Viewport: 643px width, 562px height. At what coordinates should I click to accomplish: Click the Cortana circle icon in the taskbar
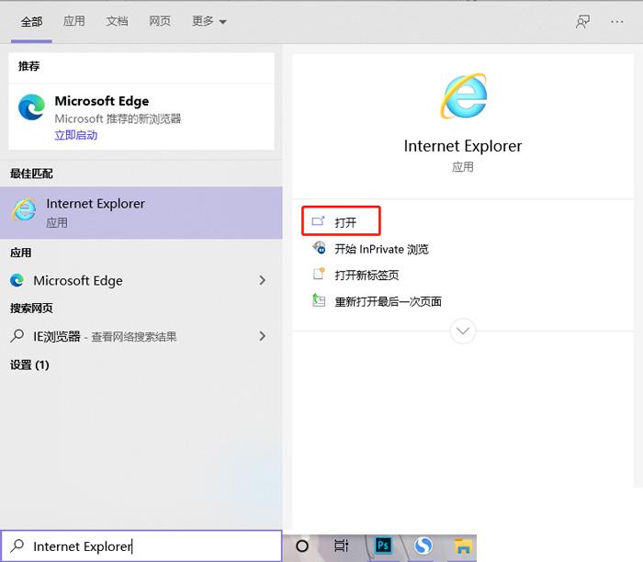click(x=302, y=546)
